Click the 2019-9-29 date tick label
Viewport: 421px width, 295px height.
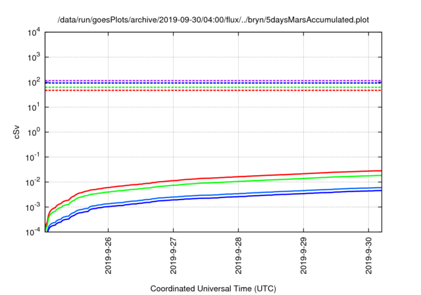tap(304, 255)
